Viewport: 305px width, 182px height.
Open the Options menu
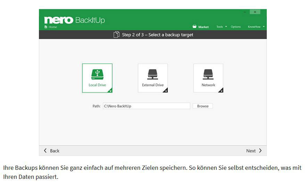[x=236, y=27]
